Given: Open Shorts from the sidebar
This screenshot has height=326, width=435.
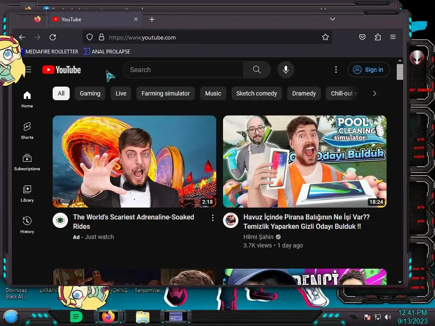Looking at the screenshot, I should pyautogui.click(x=27, y=131).
